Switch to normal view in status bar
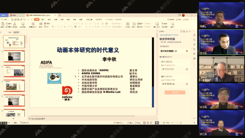 pos(144,123)
